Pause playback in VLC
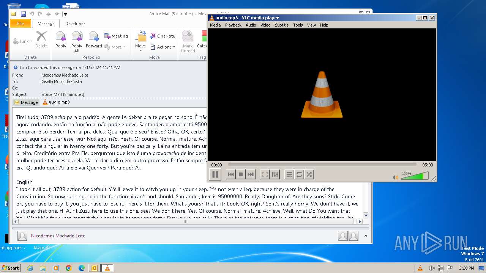The height and width of the screenshot is (273, 486). [215, 174]
